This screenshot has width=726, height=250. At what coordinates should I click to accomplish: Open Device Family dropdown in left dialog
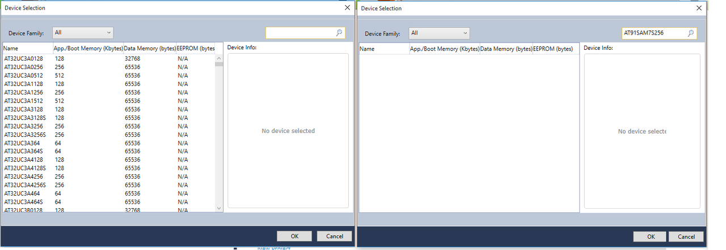point(83,33)
